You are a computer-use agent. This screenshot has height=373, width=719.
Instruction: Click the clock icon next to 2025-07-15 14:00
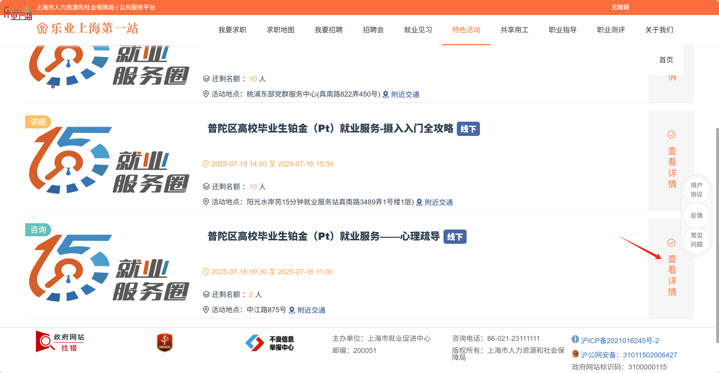pyautogui.click(x=205, y=164)
